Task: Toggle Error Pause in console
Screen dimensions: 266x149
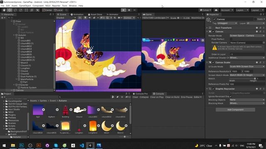Action: (187, 97)
